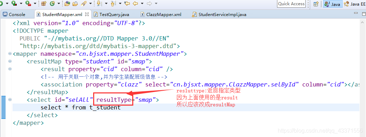Collapse the resultMap element fold marker

pos(10,61)
